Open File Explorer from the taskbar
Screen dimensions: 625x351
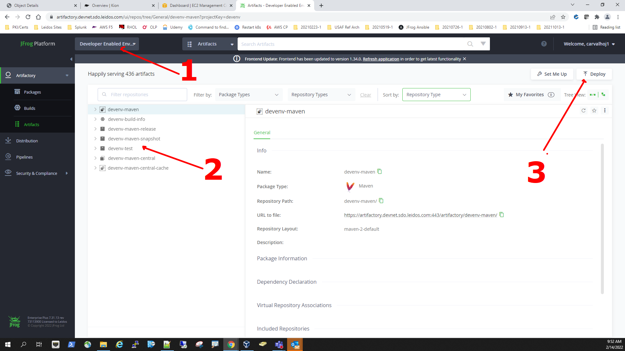103,344
